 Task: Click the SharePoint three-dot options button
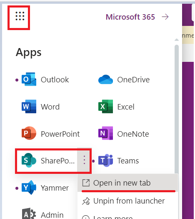(x=84, y=160)
